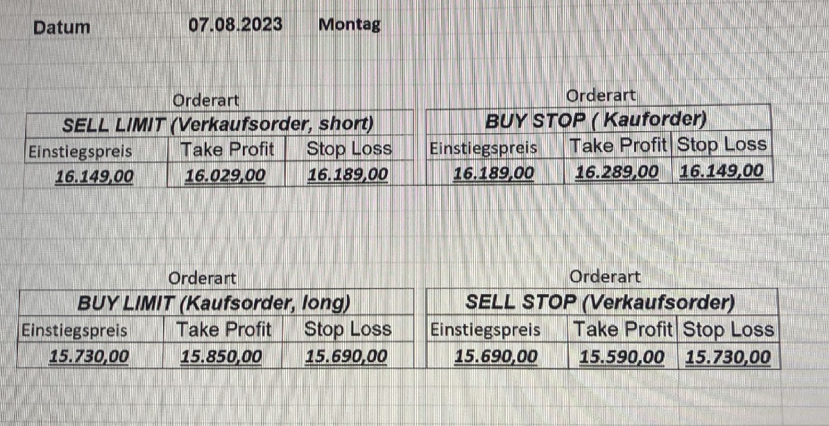Click the BUY LIMIT header cell
Screen dimensions: 829x426
[x=213, y=303]
